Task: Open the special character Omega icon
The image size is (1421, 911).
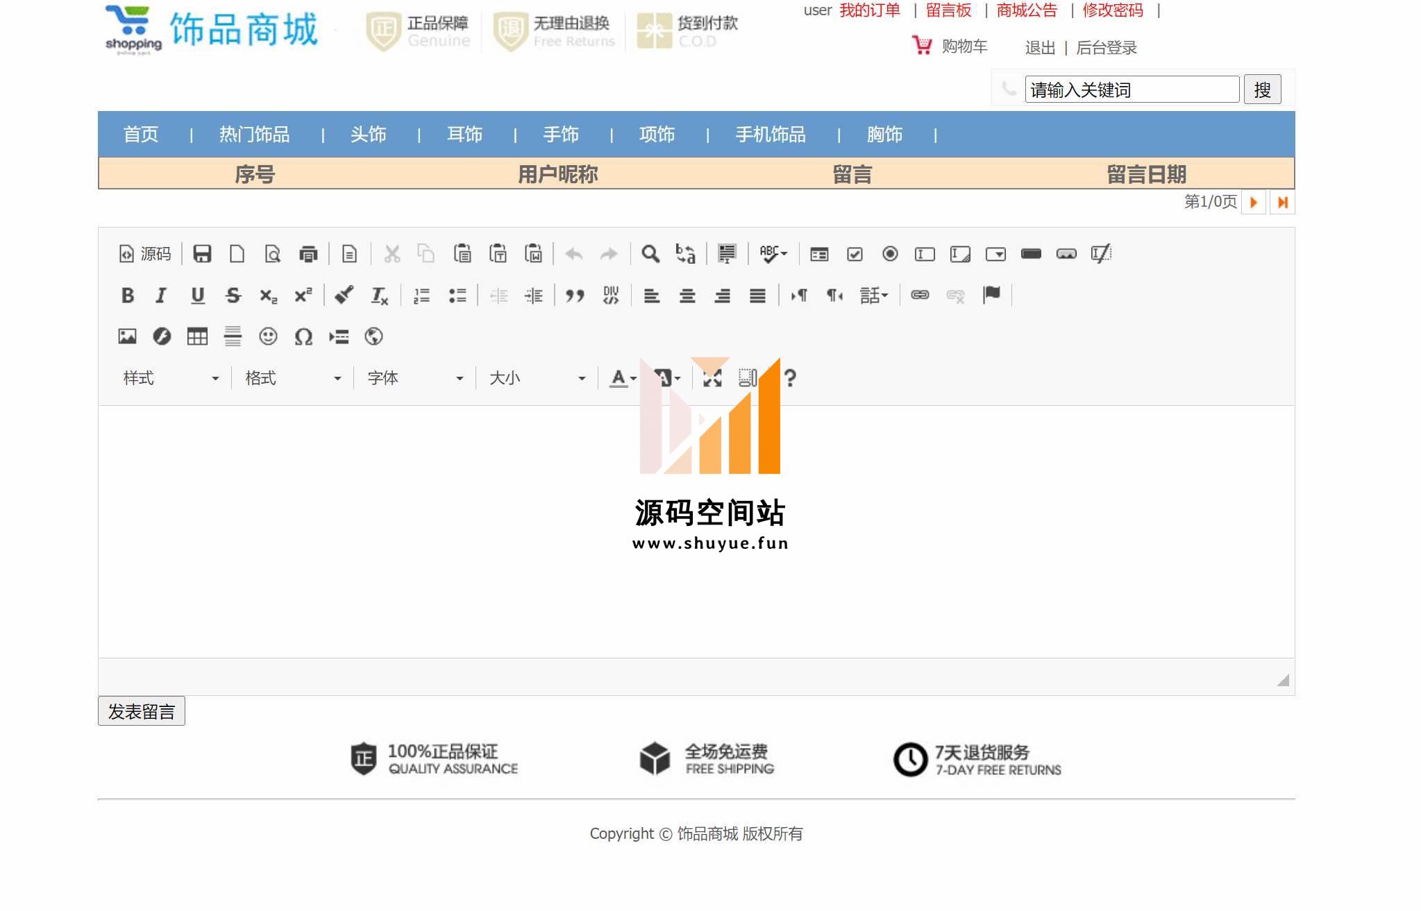Action: (x=303, y=337)
